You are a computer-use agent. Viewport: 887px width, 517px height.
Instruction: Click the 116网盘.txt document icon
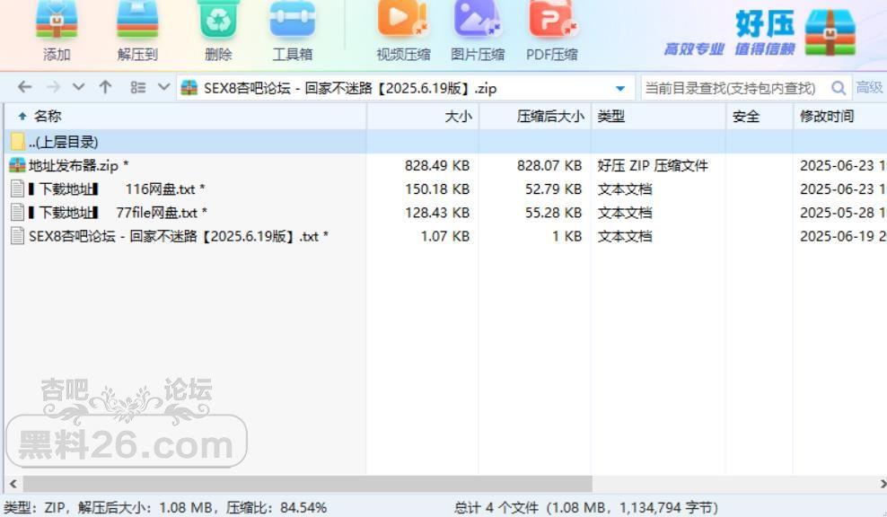click(x=18, y=188)
